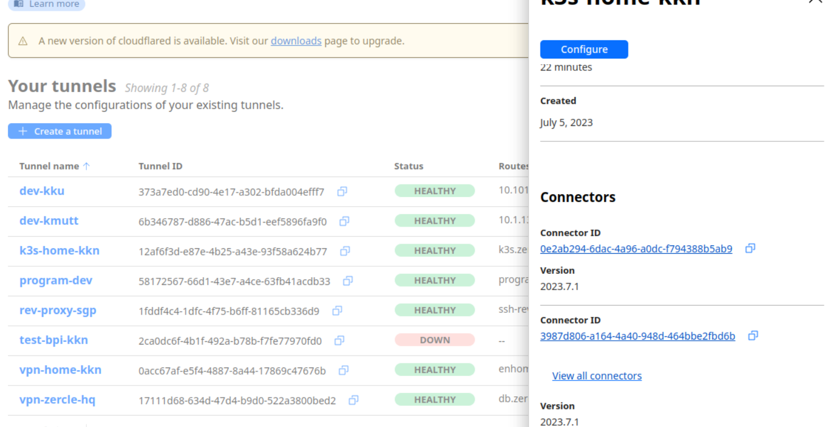Create a new tunnel
The width and height of the screenshot is (825, 427).
[x=60, y=131]
